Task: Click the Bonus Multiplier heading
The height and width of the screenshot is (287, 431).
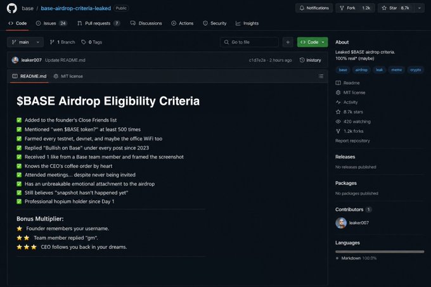Action: (x=40, y=219)
